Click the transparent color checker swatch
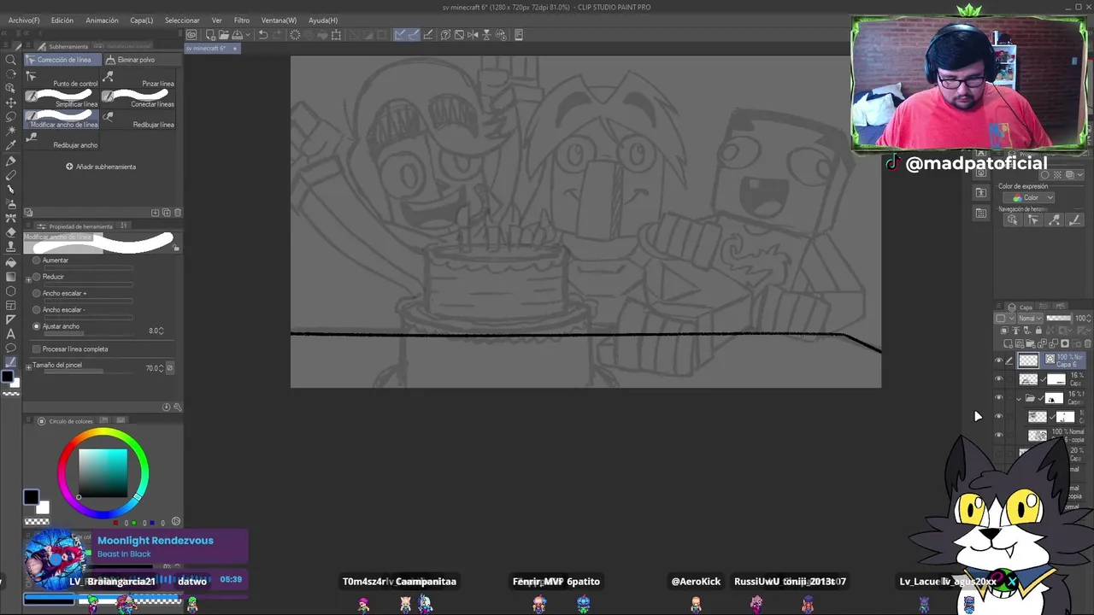Viewport: 1094px width, 615px height. pyautogui.click(x=36, y=521)
